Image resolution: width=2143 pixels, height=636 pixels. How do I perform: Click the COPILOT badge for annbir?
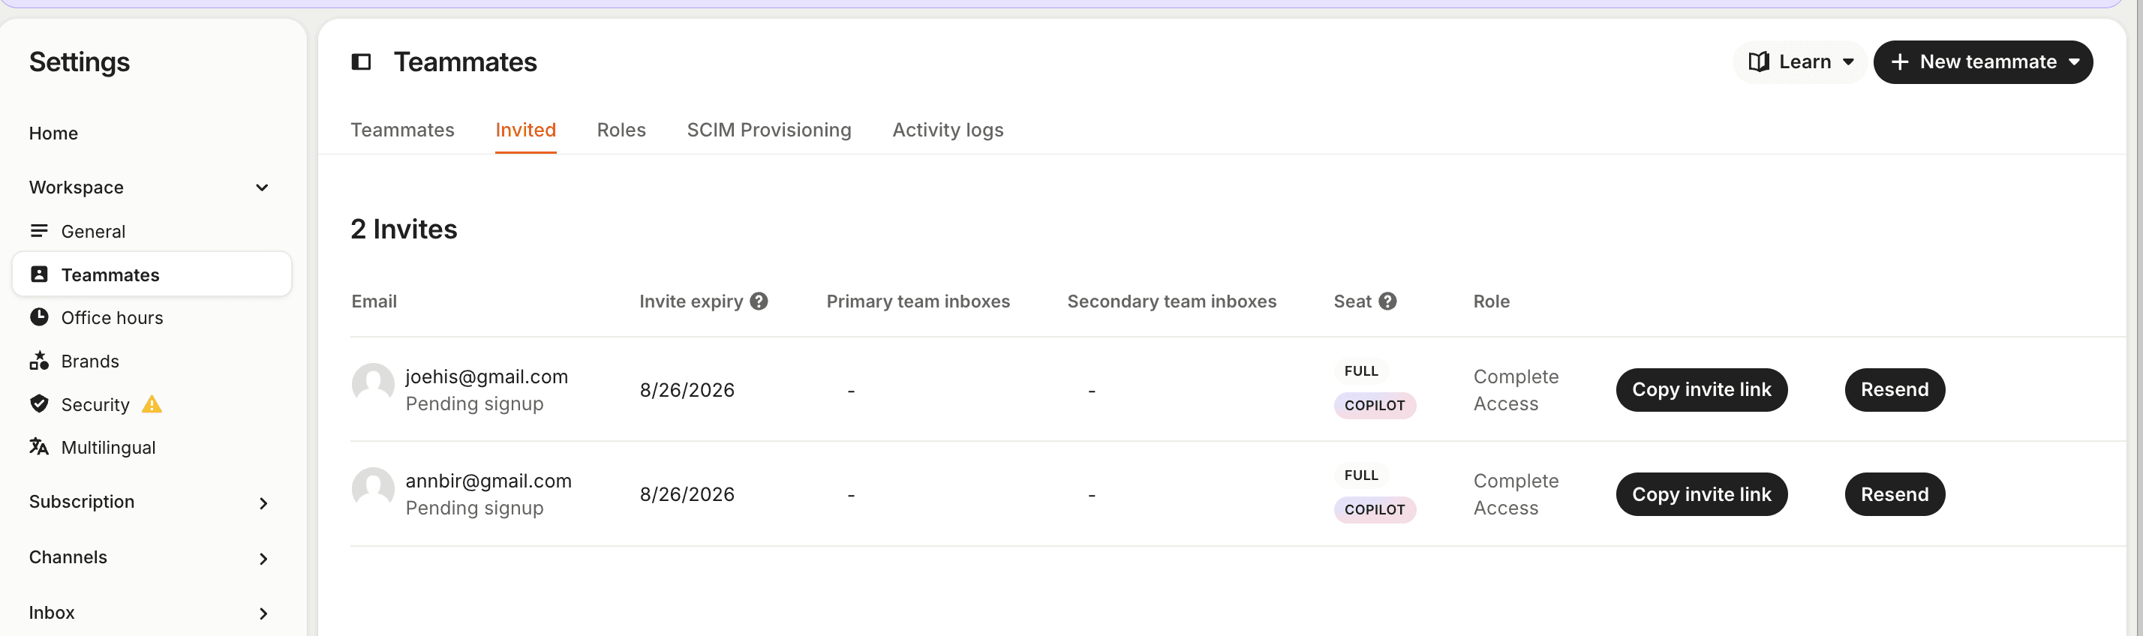click(x=1375, y=510)
